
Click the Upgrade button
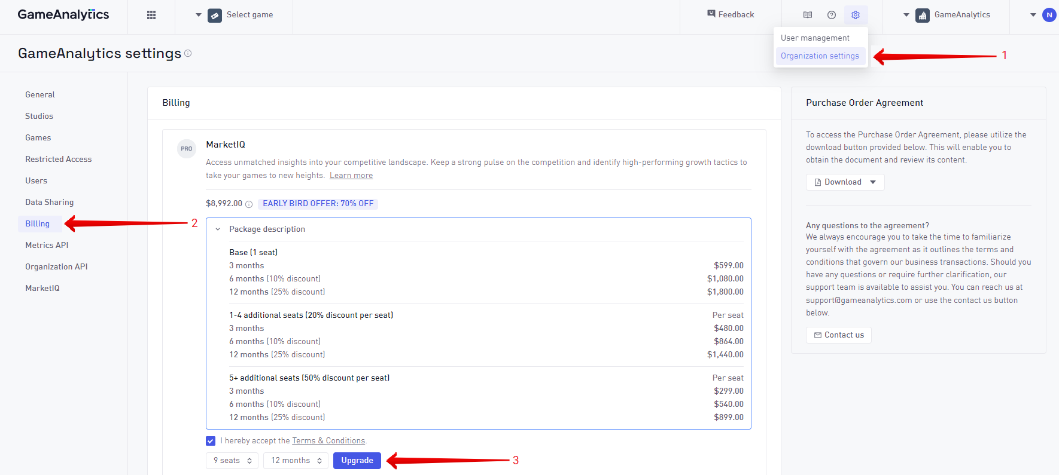pos(357,461)
